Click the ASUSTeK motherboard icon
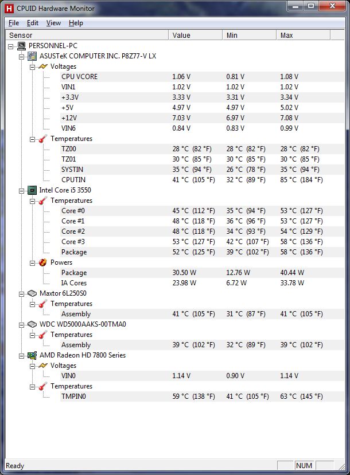The height and width of the screenshot is (475, 350). point(33,56)
